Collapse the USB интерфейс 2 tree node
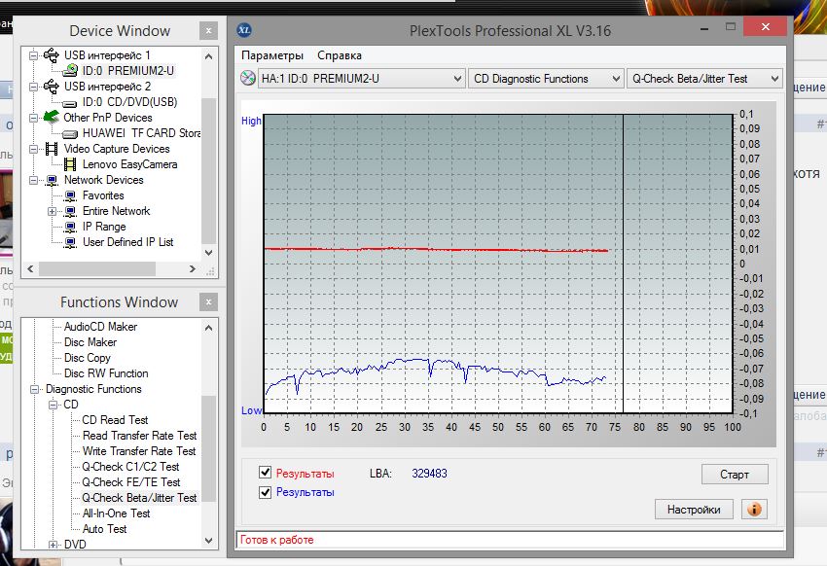827x566 pixels. 33,87
